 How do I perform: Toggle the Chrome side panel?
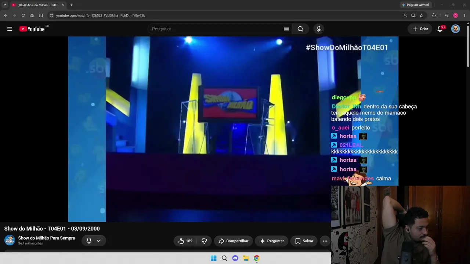click(41, 15)
